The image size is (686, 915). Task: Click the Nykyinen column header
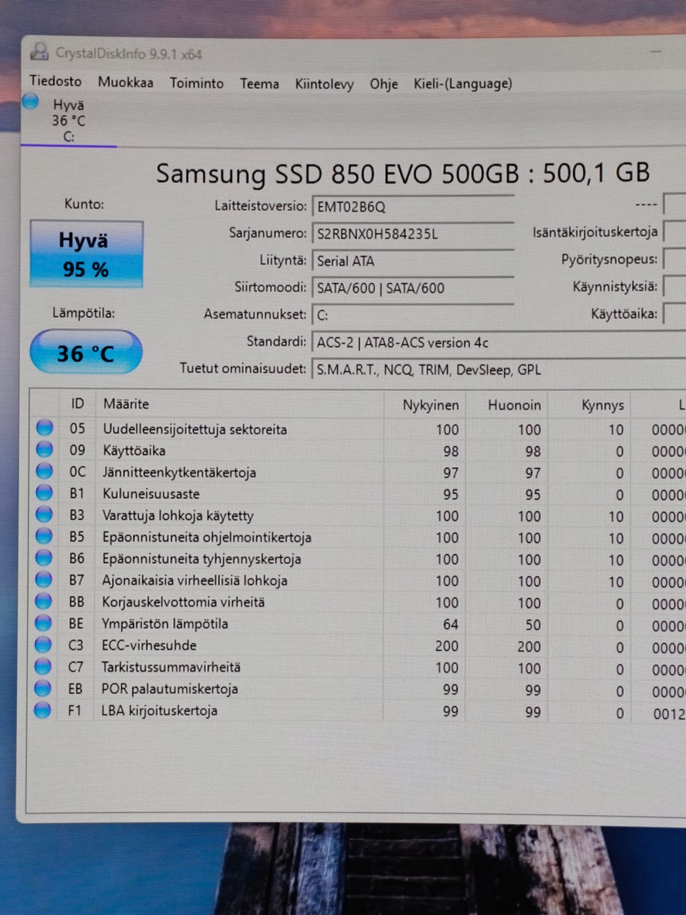[x=424, y=405]
